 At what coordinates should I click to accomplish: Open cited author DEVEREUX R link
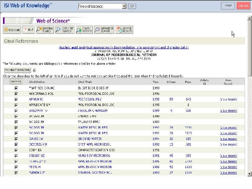coord(38,145)
